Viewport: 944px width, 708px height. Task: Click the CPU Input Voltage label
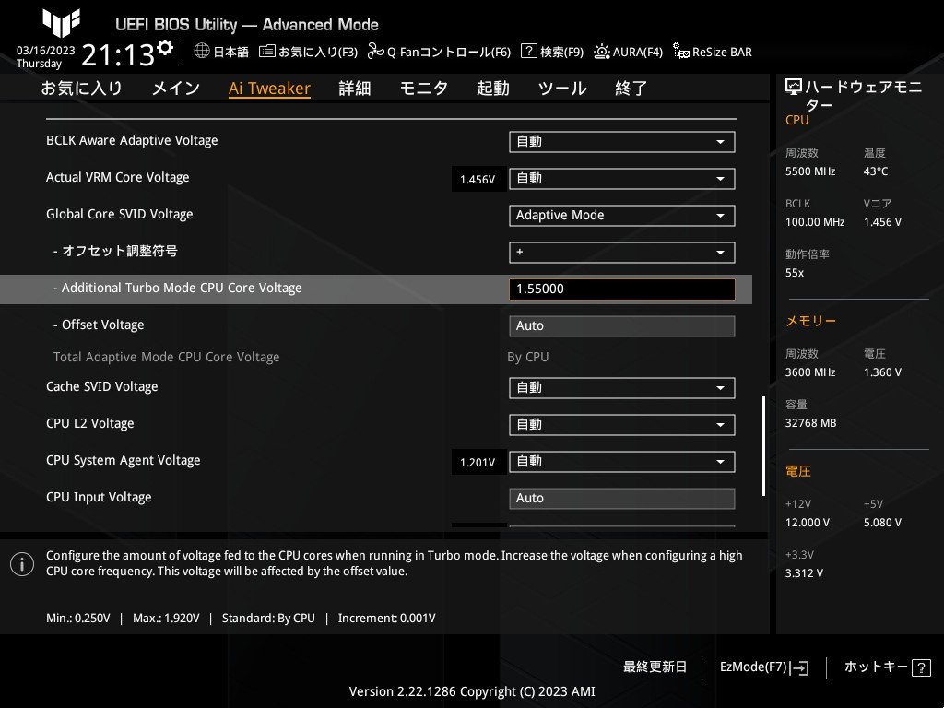99,497
